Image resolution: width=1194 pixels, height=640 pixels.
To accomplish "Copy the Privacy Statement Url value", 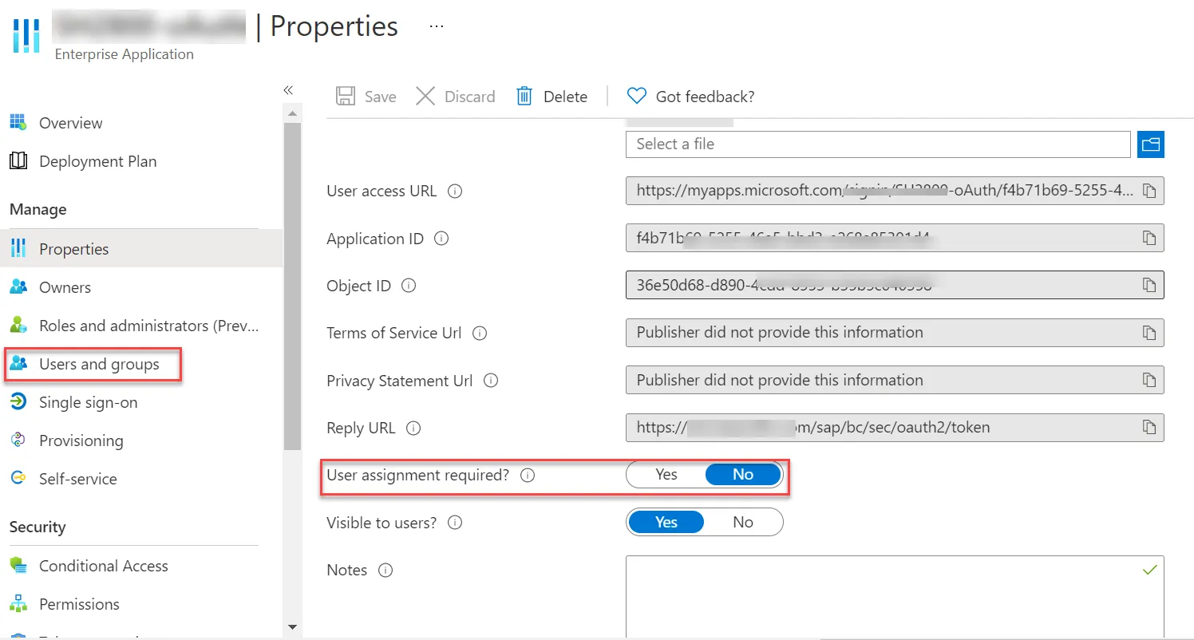I will 1149,380.
